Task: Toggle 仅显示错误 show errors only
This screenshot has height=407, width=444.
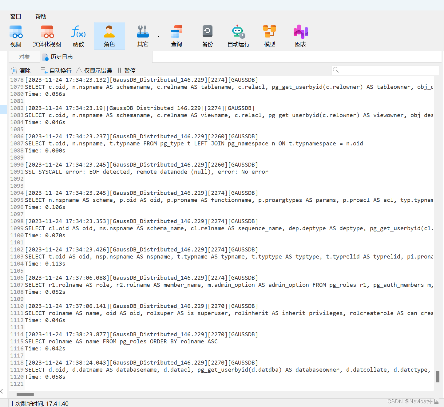Action: (94, 71)
